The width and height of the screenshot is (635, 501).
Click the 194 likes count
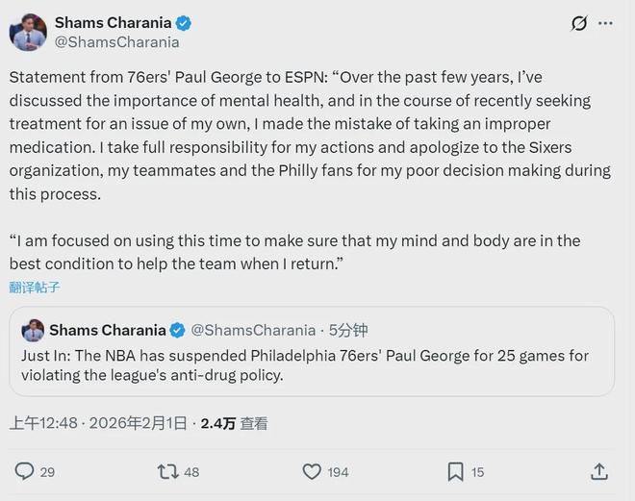(x=338, y=472)
